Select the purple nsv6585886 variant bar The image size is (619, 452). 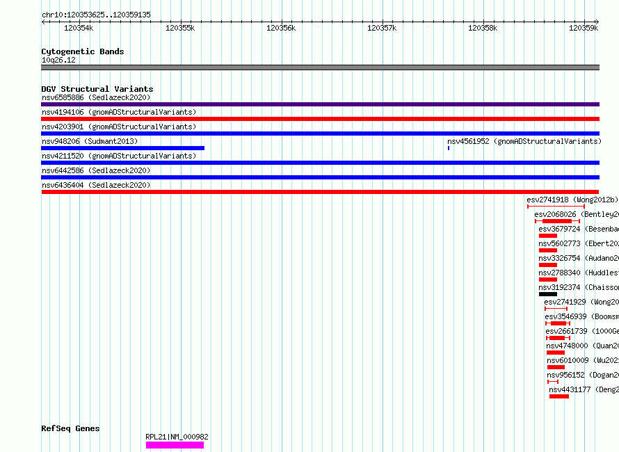pos(320,104)
